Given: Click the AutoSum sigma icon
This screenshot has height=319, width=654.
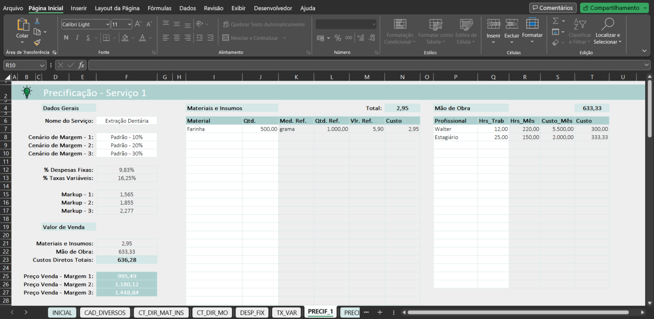Looking at the screenshot, I should click(555, 21).
